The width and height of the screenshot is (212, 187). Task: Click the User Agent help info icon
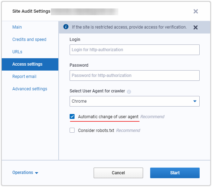click(129, 92)
